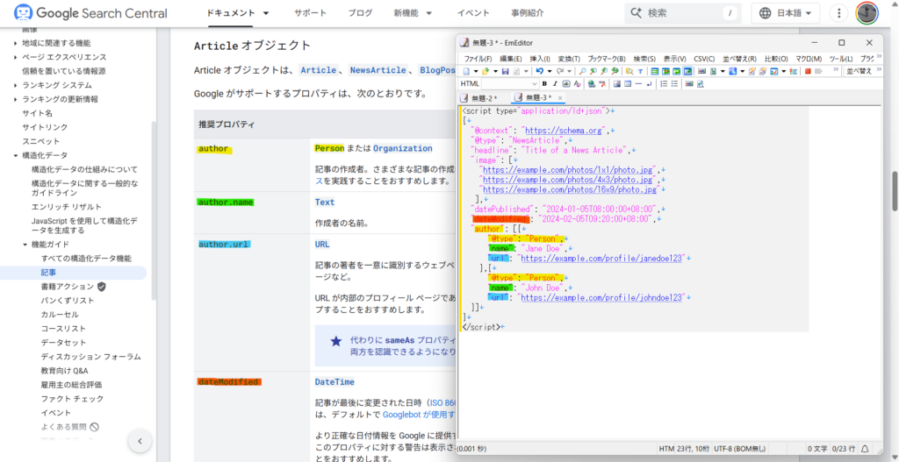Insert horizontal line from HTML toolbar
Viewport: 899px width, 462px height.
pos(639,83)
